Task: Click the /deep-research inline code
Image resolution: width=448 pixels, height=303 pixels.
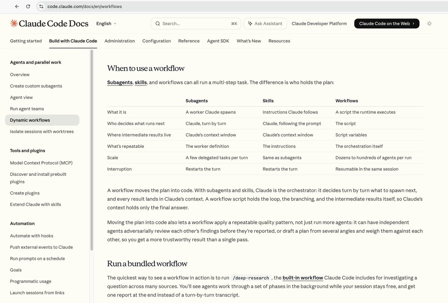Action: click(x=251, y=278)
